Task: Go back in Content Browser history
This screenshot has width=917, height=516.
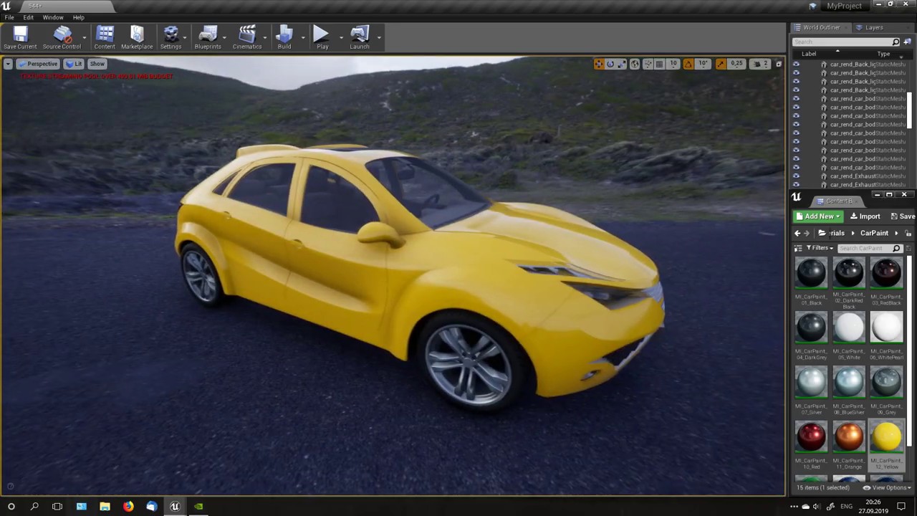Action: (x=797, y=233)
